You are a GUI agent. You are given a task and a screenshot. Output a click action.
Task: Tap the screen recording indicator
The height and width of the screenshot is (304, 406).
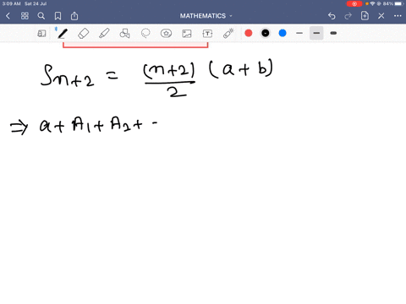(354, 4)
